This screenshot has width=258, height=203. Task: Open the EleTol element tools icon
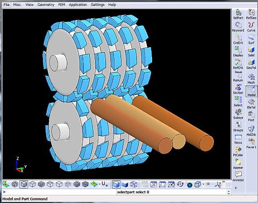(x=251, y=104)
